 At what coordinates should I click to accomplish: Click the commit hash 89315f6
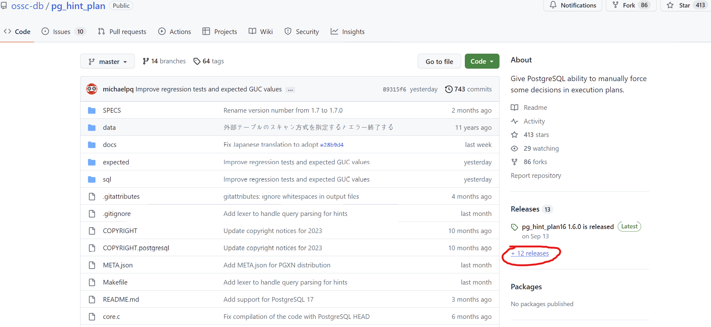(x=394, y=89)
